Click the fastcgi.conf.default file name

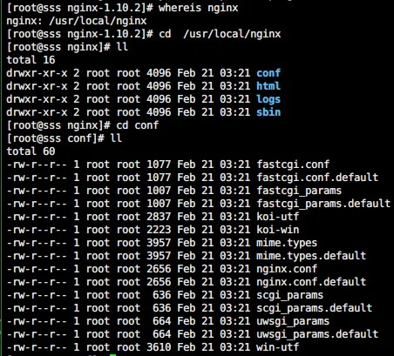[x=317, y=178]
